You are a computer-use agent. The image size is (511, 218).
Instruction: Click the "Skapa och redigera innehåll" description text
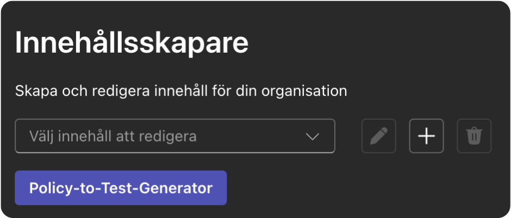181,90
